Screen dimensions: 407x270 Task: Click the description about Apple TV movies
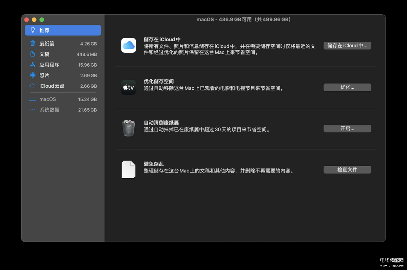214,88
